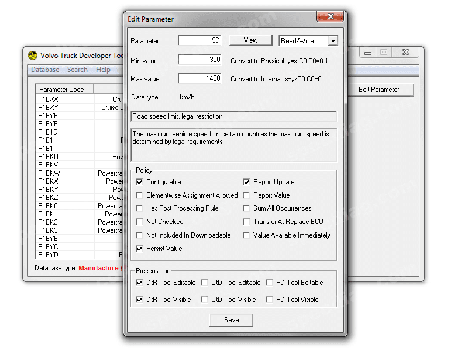Close the Volvo Truck Developer Tool window
Screen dimensions: 468x351
point(405,53)
